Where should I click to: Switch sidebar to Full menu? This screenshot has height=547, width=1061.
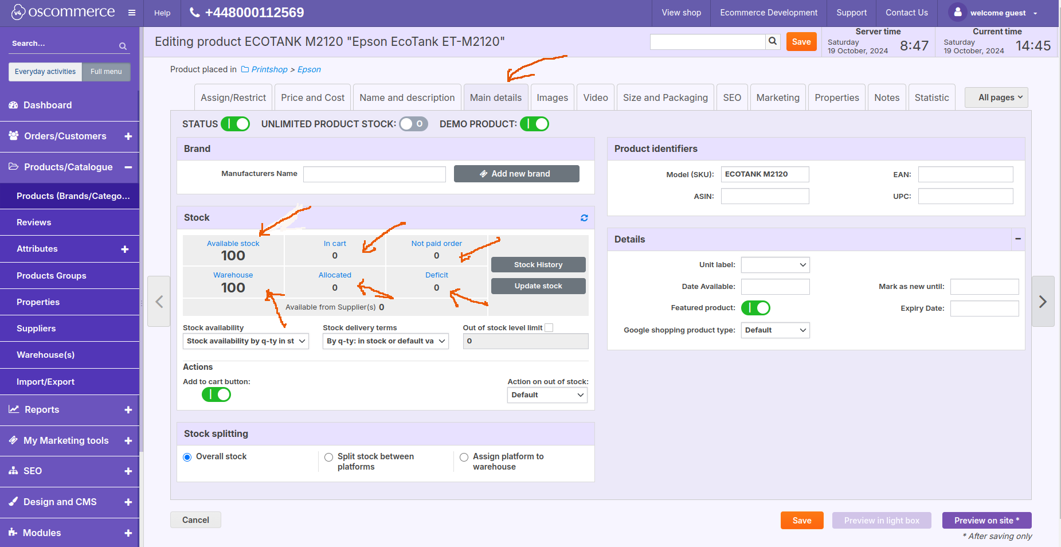click(106, 72)
